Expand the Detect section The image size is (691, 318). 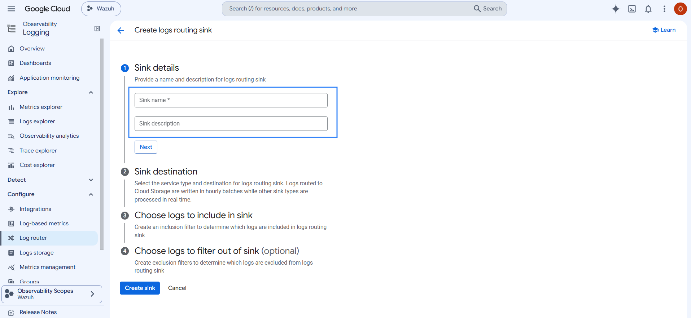pyautogui.click(x=91, y=180)
